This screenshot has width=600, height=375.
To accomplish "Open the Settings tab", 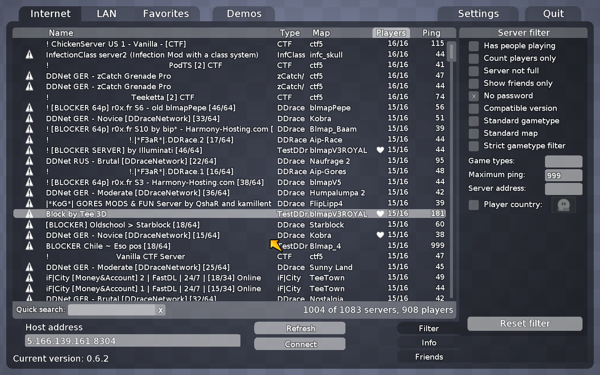I will click(x=478, y=14).
